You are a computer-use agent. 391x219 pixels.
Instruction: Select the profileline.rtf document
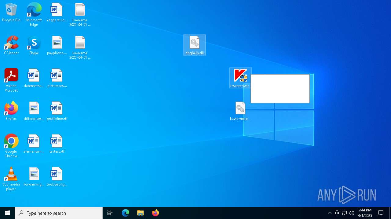pos(57,111)
